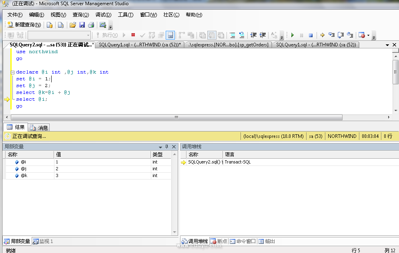The width and height of the screenshot is (399, 253).
Task: Open the Debug (调试) menu
Action: [x=103, y=15]
